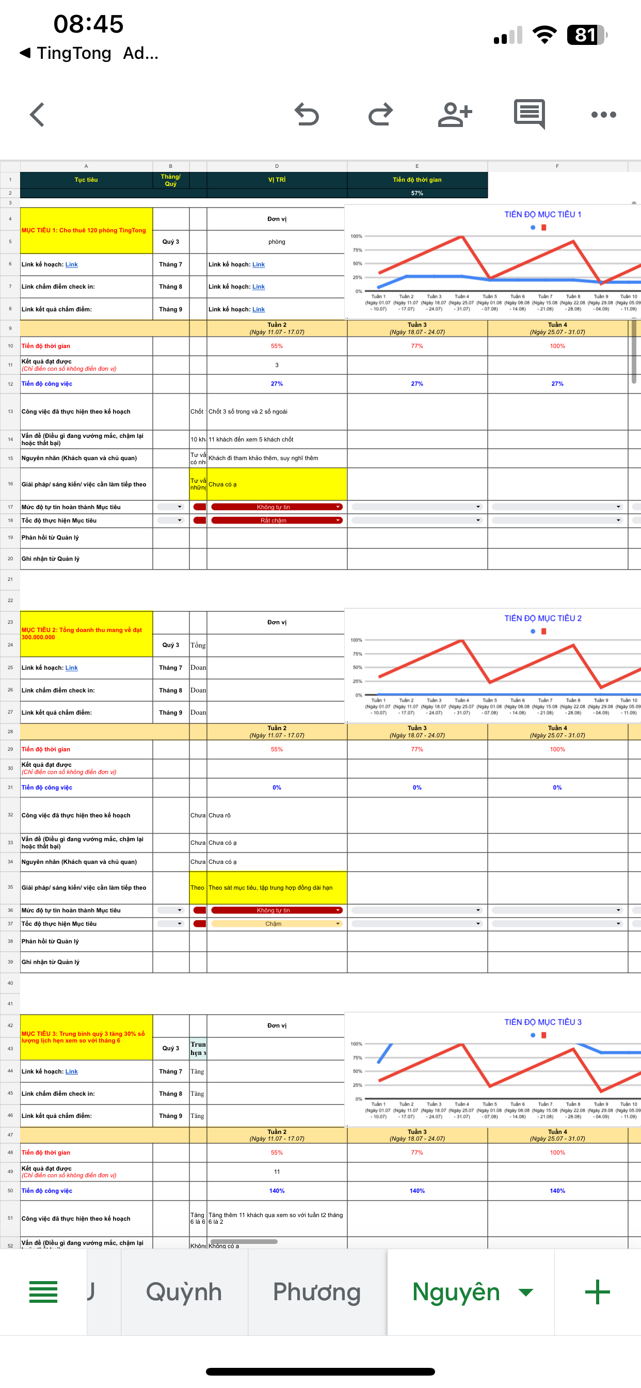The width and height of the screenshot is (641, 1388).
Task: Tap the undo arrow icon
Action: [307, 114]
